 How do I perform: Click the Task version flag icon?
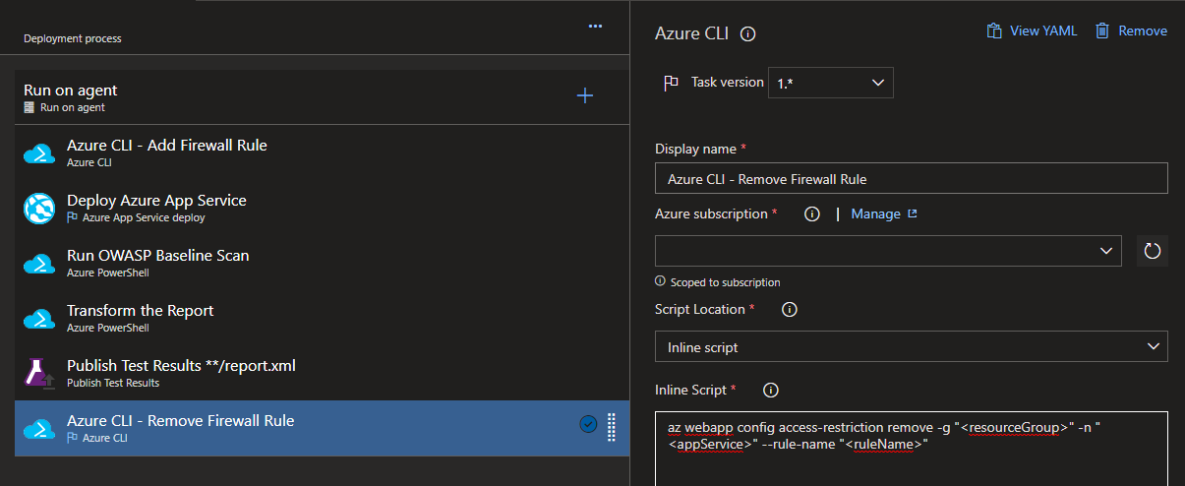point(672,83)
